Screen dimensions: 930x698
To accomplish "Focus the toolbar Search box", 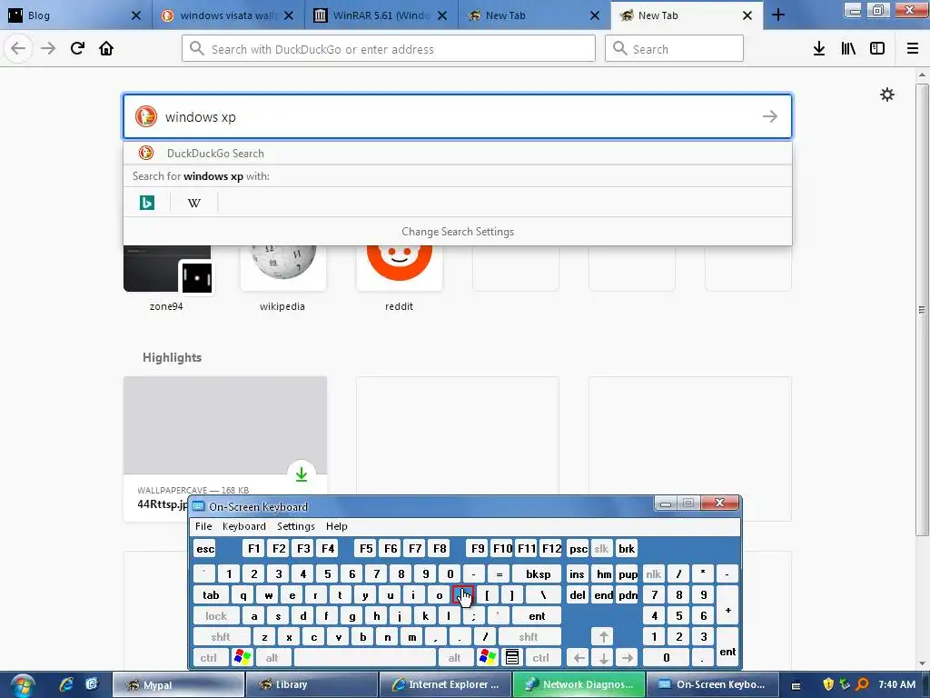I will 675,48.
